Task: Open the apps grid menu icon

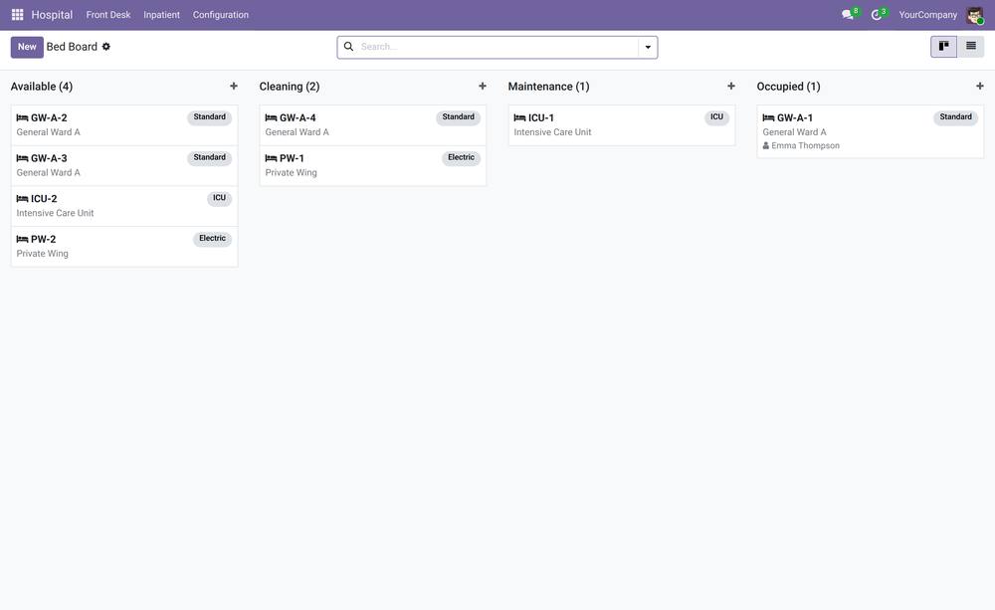Action: coord(17,15)
